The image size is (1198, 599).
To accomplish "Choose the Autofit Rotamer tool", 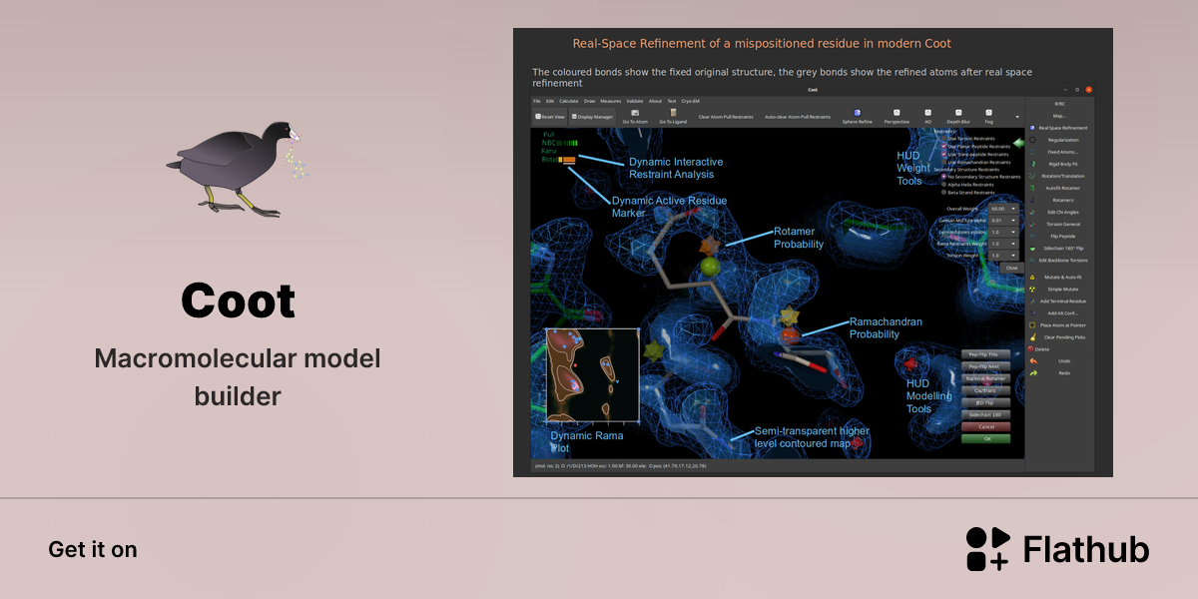I will pos(1061,188).
